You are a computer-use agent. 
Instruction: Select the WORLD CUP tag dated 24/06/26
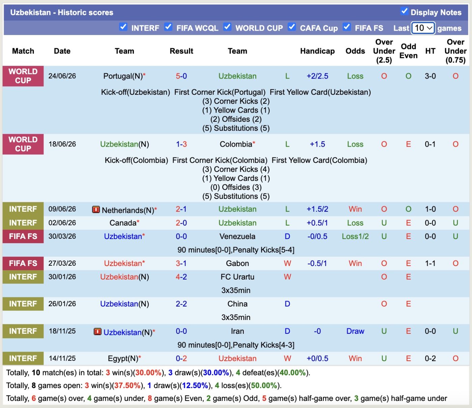(x=23, y=76)
